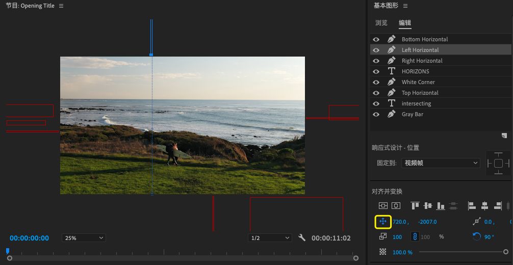Image resolution: width=513 pixels, height=265 pixels.
Task: Click the opacity checkerboard icon
Action: point(383,252)
